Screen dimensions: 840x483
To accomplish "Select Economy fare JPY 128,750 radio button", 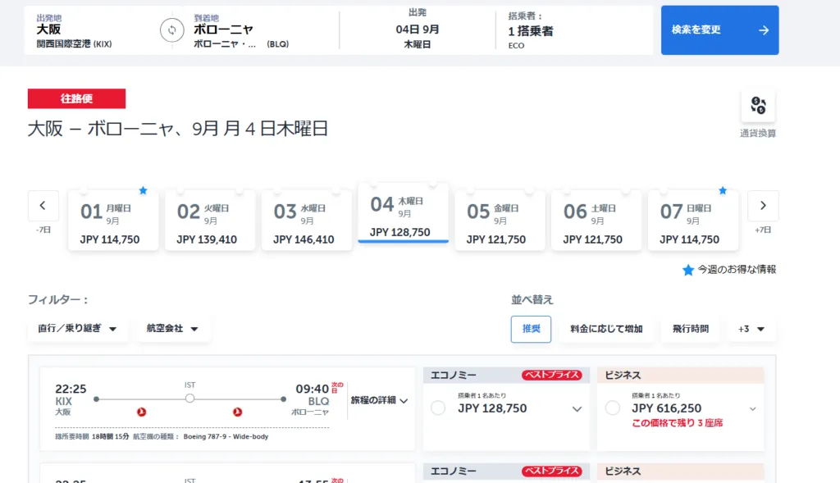I will point(438,408).
